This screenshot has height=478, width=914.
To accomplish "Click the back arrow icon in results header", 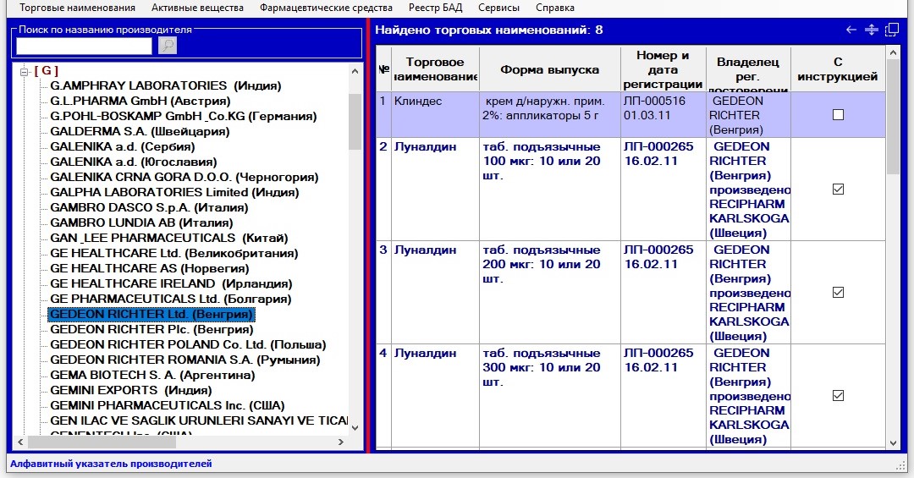I will (851, 30).
